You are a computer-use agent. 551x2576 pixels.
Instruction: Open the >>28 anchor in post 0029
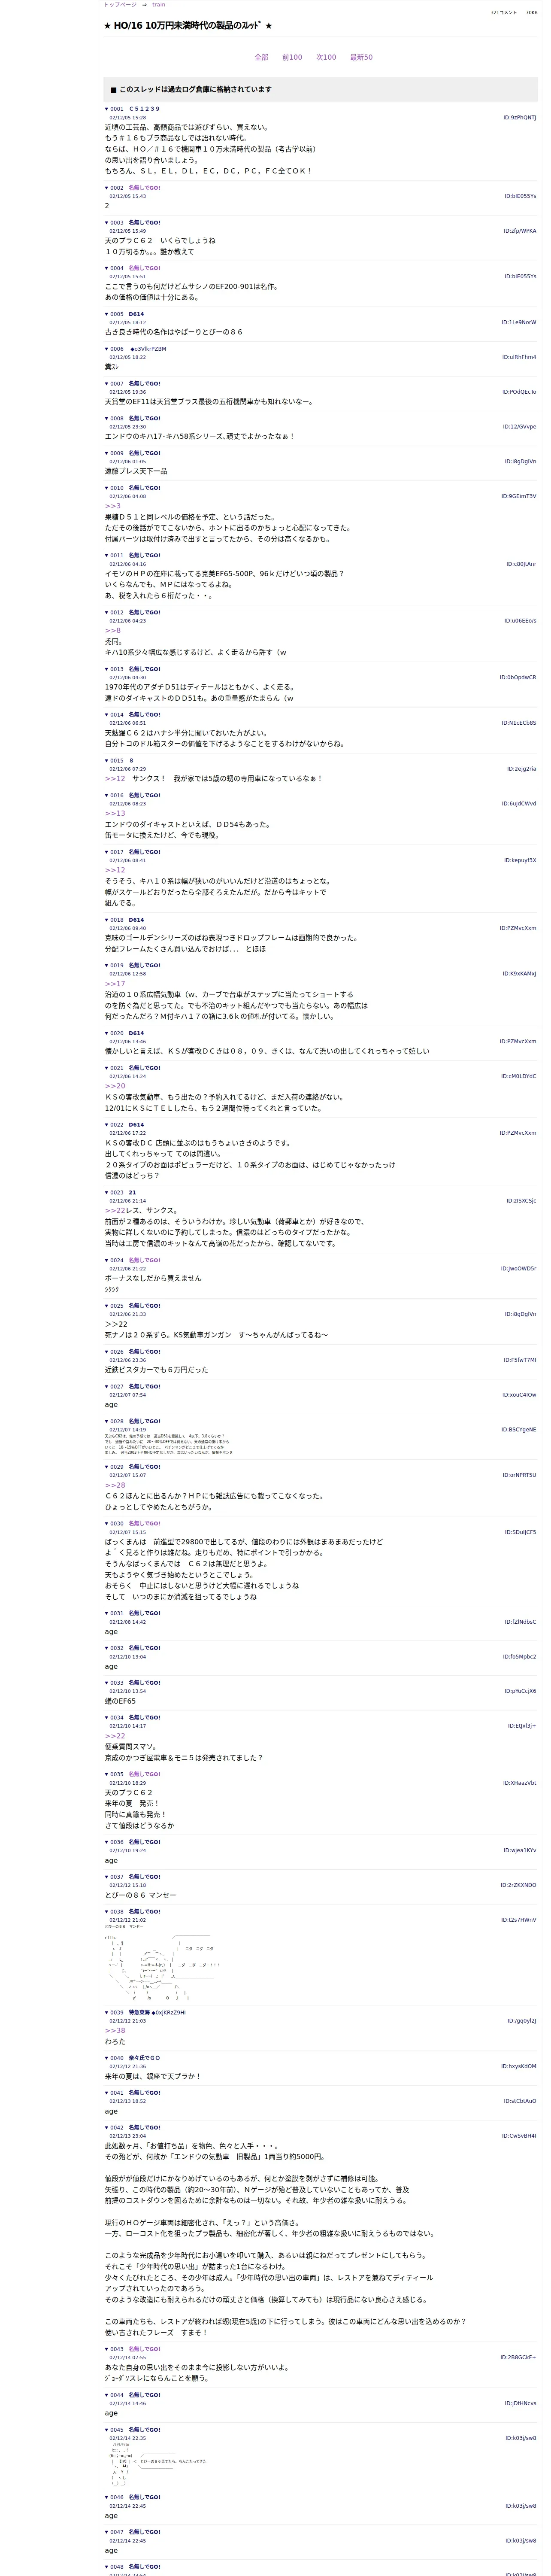point(115,1485)
